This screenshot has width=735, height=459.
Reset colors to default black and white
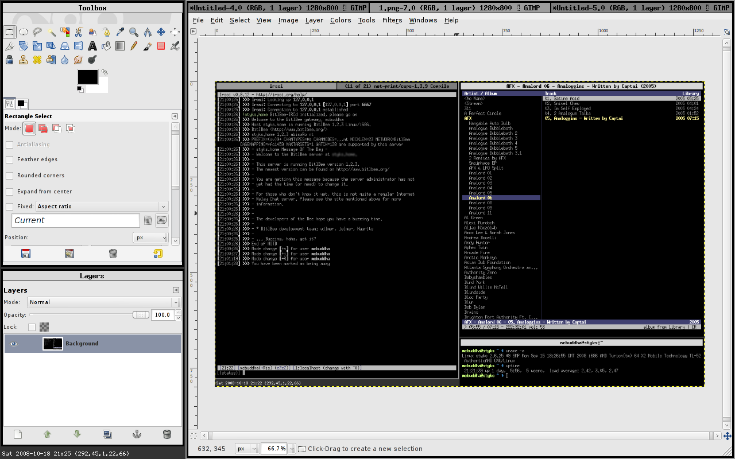[x=80, y=89]
